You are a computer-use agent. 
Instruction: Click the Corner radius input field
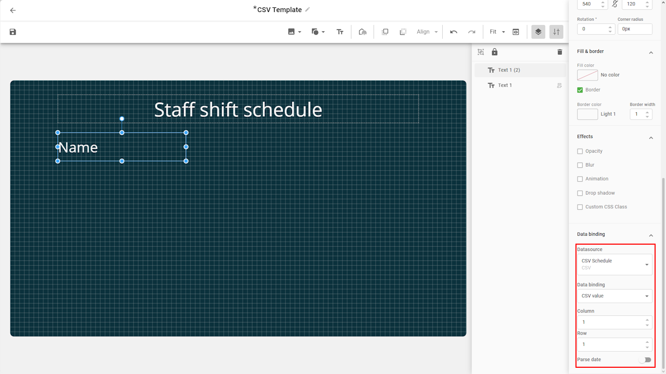(635, 29)
